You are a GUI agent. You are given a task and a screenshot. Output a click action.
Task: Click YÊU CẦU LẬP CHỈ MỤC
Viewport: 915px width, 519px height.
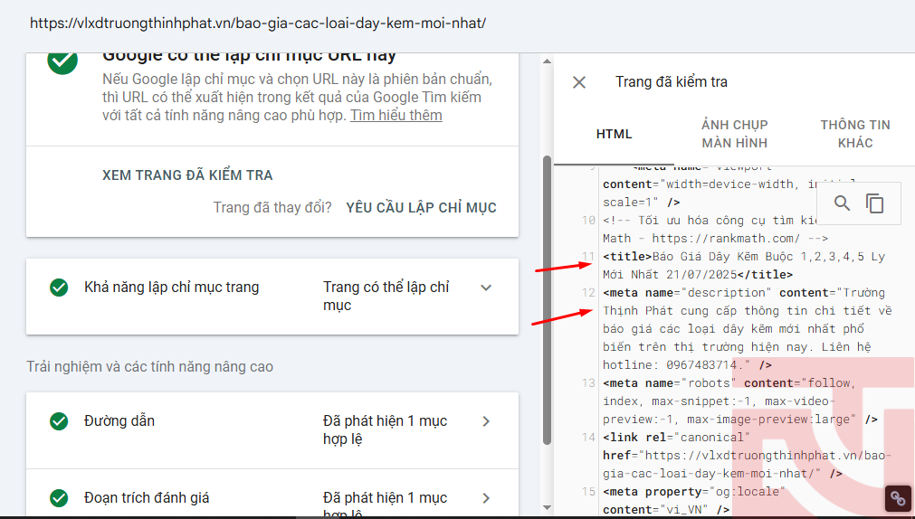pyautogui.click(x=422, y=208)
